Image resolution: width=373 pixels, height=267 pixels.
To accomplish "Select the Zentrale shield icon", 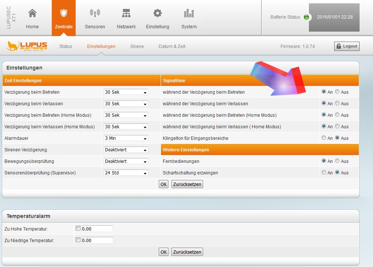I will point(63,14).
